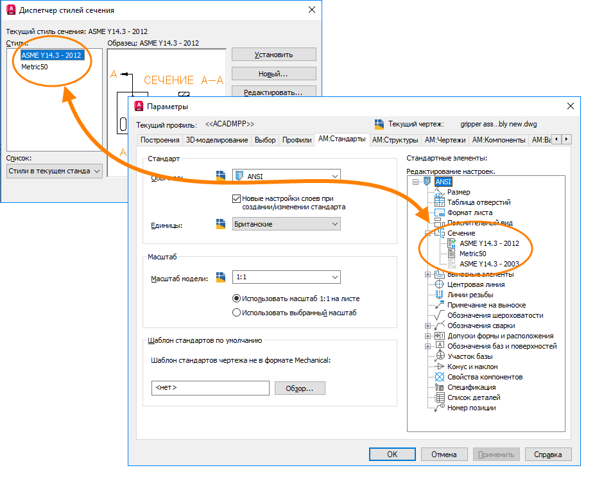The image size is (595, 495).
Task: Click the Центровая линия icon
Action: tap(440, 284)
